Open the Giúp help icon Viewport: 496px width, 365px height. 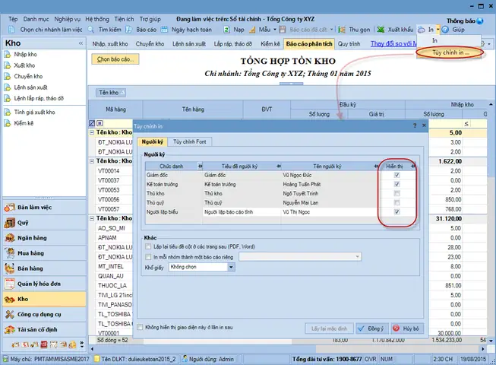pyautogui.click(x=445, y=30)
